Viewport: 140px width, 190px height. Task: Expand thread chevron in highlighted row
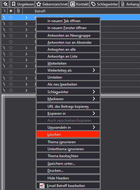pyautogui.click(x=26, y=18)
